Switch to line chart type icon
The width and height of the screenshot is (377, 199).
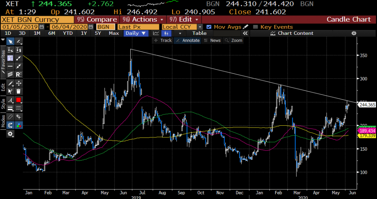(x=156, y=33)
